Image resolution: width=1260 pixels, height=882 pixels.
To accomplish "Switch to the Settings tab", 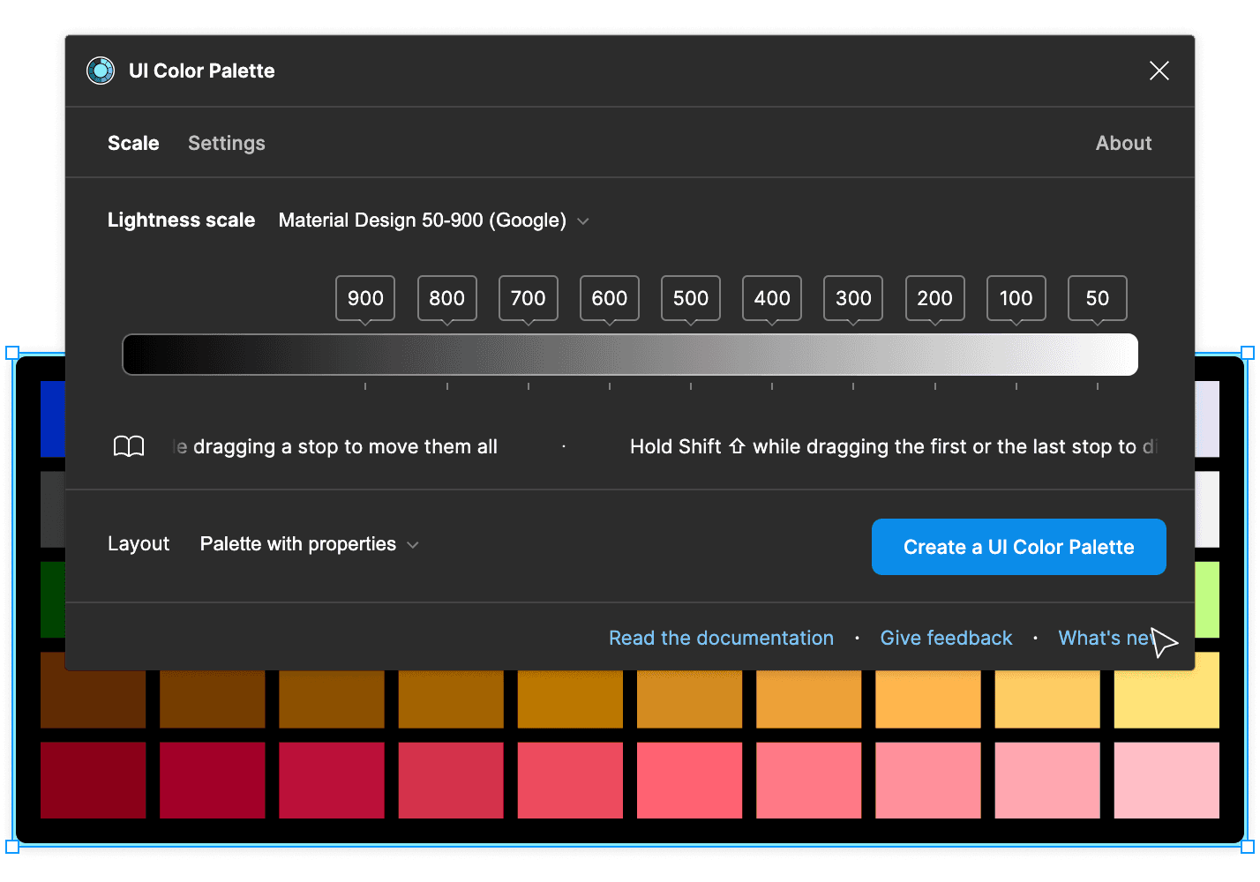I will tap(226, 143).
